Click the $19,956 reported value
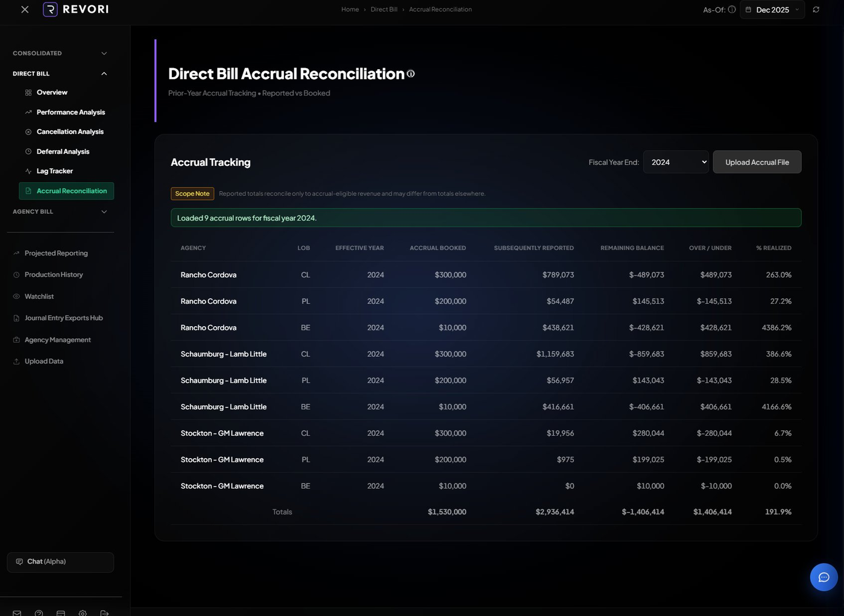 [560, 433]
